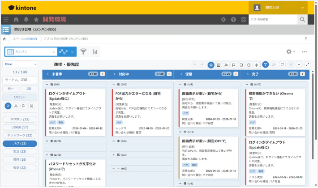Click the user-remove icon in kanban toolbar

click(274, 64)
